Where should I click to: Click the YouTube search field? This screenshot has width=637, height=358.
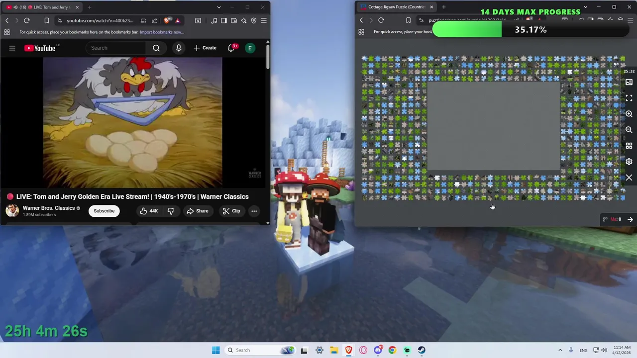tap(116, 48)
